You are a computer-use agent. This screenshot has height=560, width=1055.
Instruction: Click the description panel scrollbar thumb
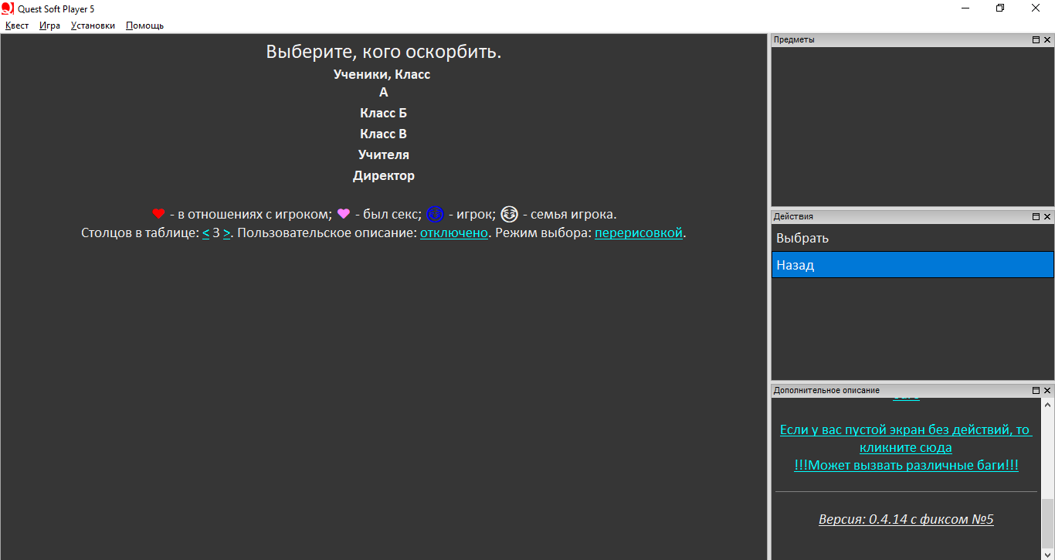click(1047, 523)
